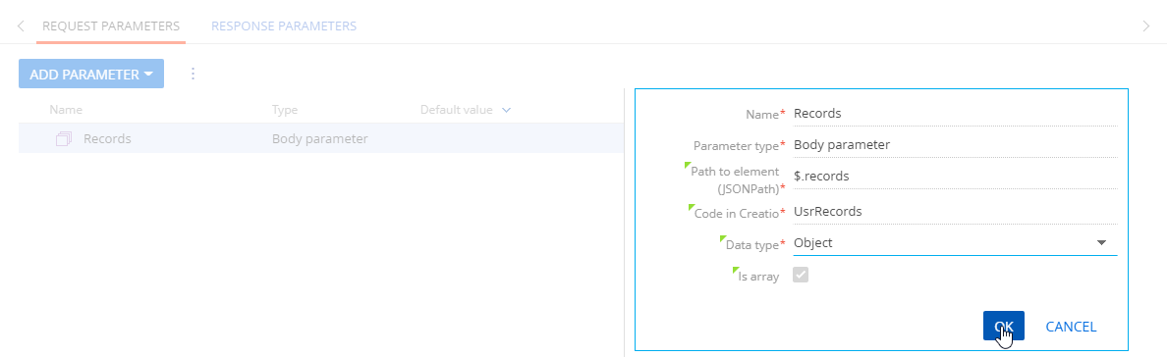Click the Records collection icon in list
The width and height of the screenshot is (1167, 357).
pyautogui.click(x=64, y=138)
